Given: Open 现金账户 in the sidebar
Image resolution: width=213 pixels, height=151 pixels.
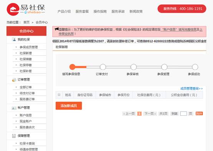Looking at the screenshot, I should click(x=26, y=121).
